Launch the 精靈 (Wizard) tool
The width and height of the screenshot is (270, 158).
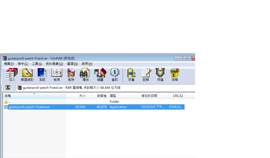pyautogui.click(x=100, y=75)
